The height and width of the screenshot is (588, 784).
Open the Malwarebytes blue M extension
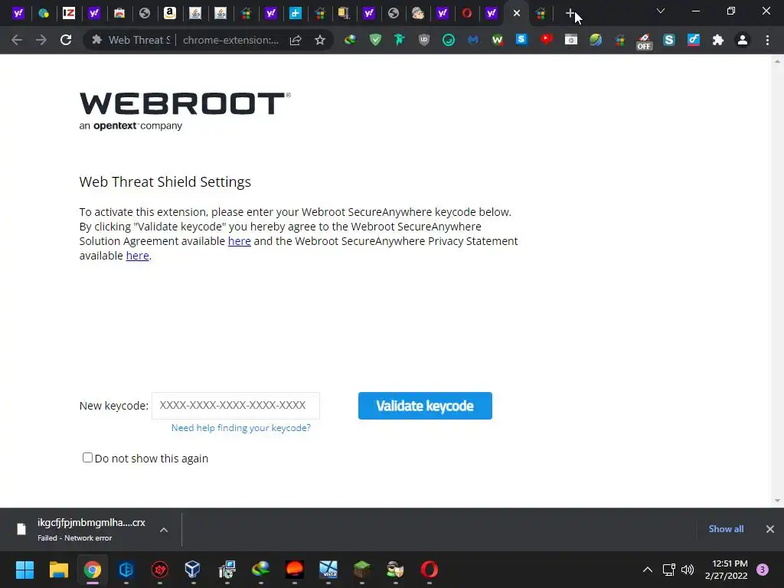(x=473, y=40)
